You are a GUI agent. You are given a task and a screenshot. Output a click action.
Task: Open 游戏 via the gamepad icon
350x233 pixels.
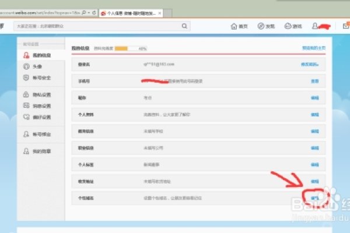click(288, 26)
